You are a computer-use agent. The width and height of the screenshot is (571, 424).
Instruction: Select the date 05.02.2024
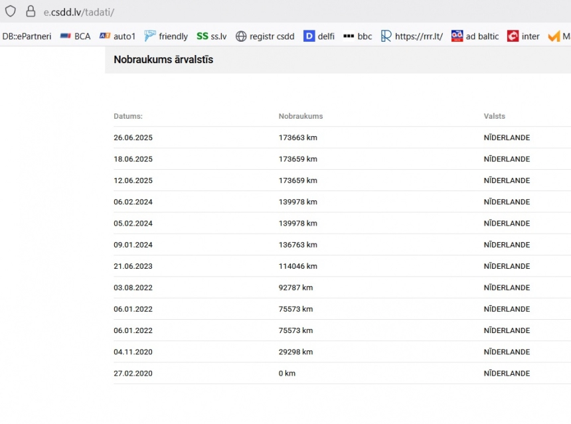[133, 224]
